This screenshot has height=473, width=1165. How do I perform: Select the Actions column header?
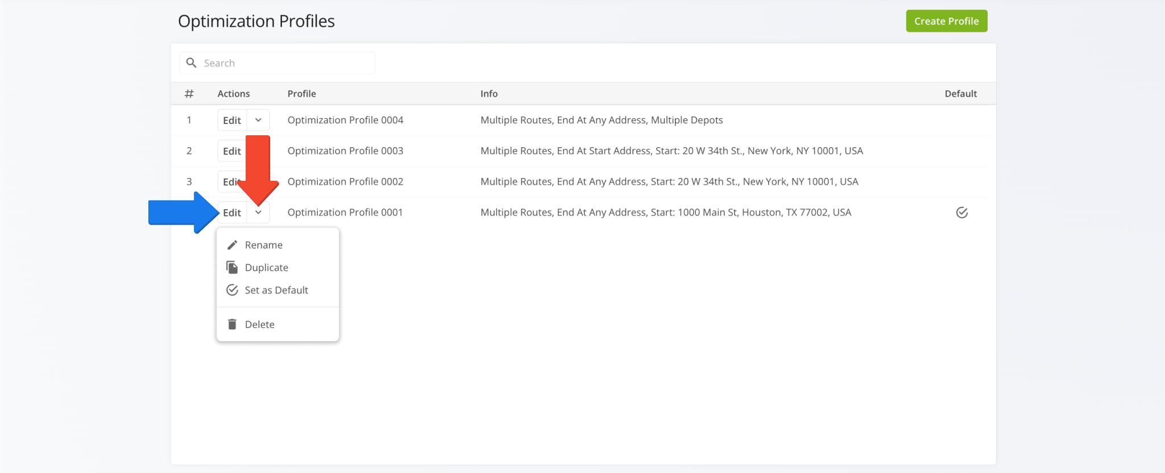pos(234,94)
